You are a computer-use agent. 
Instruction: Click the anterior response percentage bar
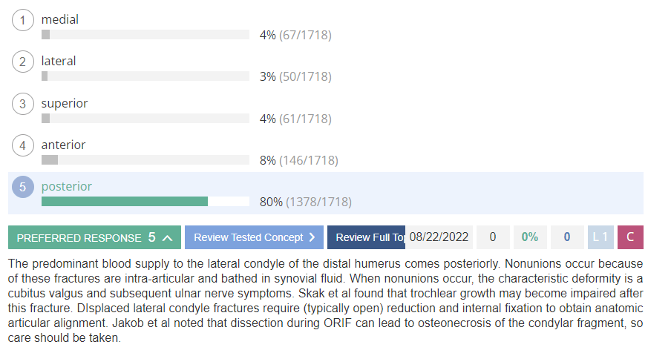tap(145, 159)
